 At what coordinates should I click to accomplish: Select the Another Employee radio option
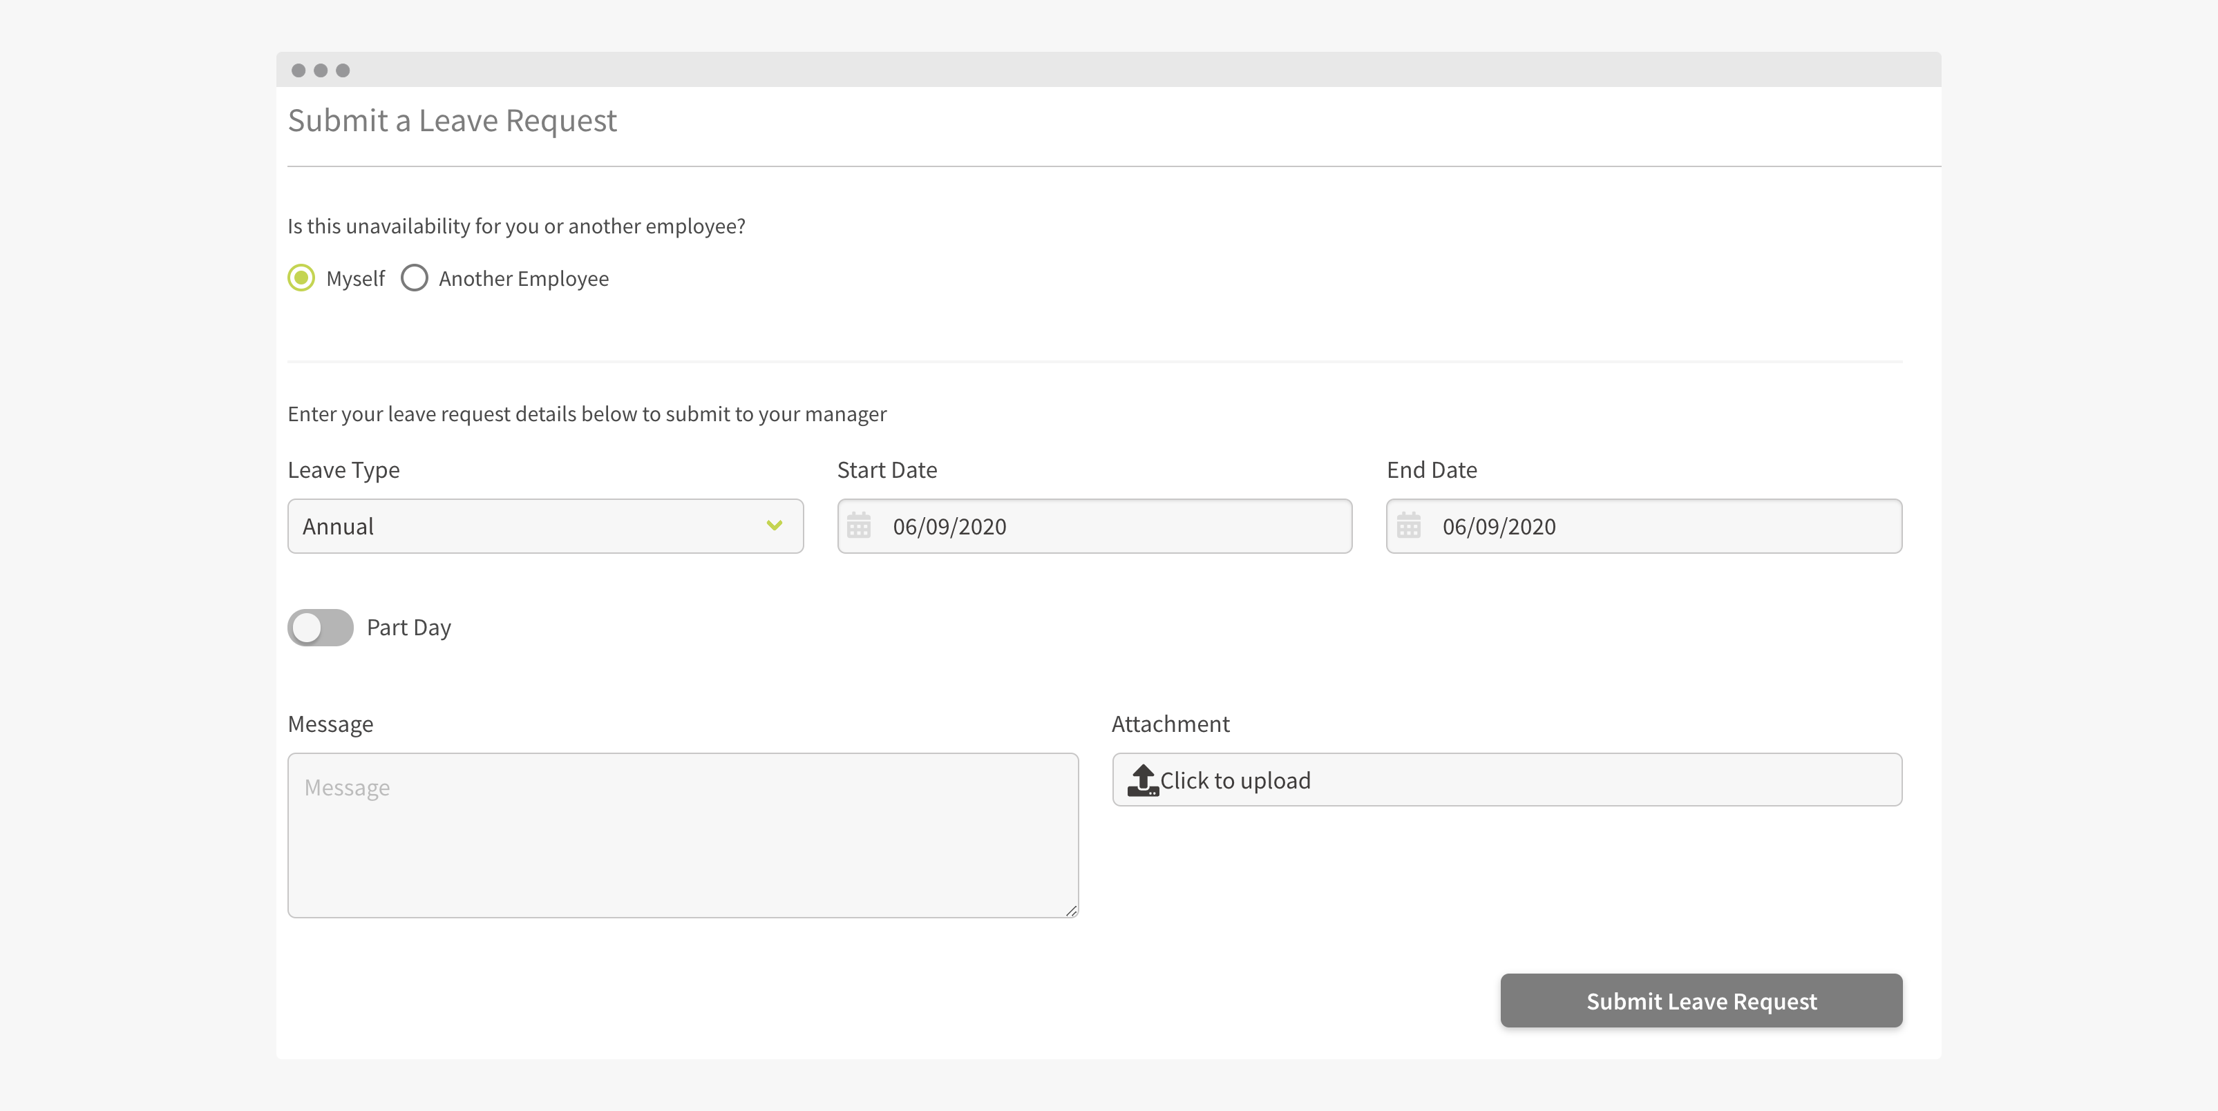(414, 278)
